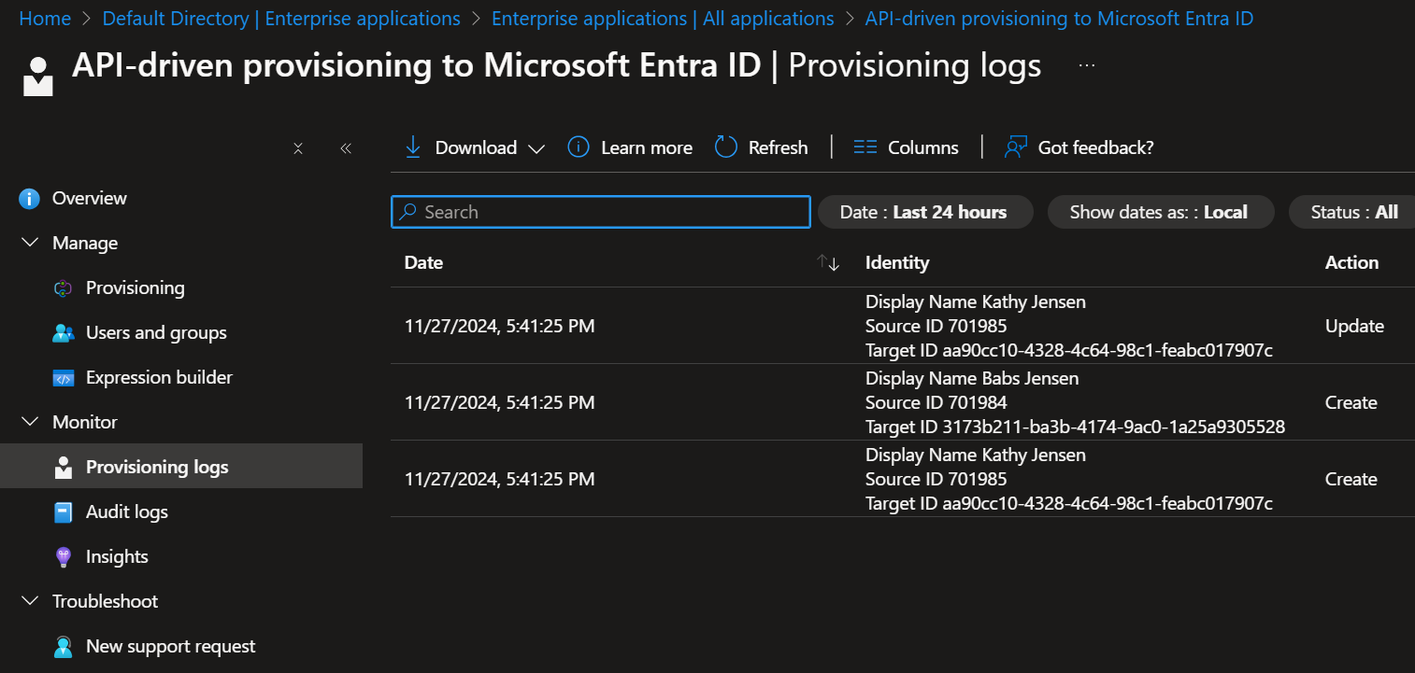Image resolution: width=1415 pixels, height=673 pixels.
Task: Click Refresh button label
Action: coord(778,147)
